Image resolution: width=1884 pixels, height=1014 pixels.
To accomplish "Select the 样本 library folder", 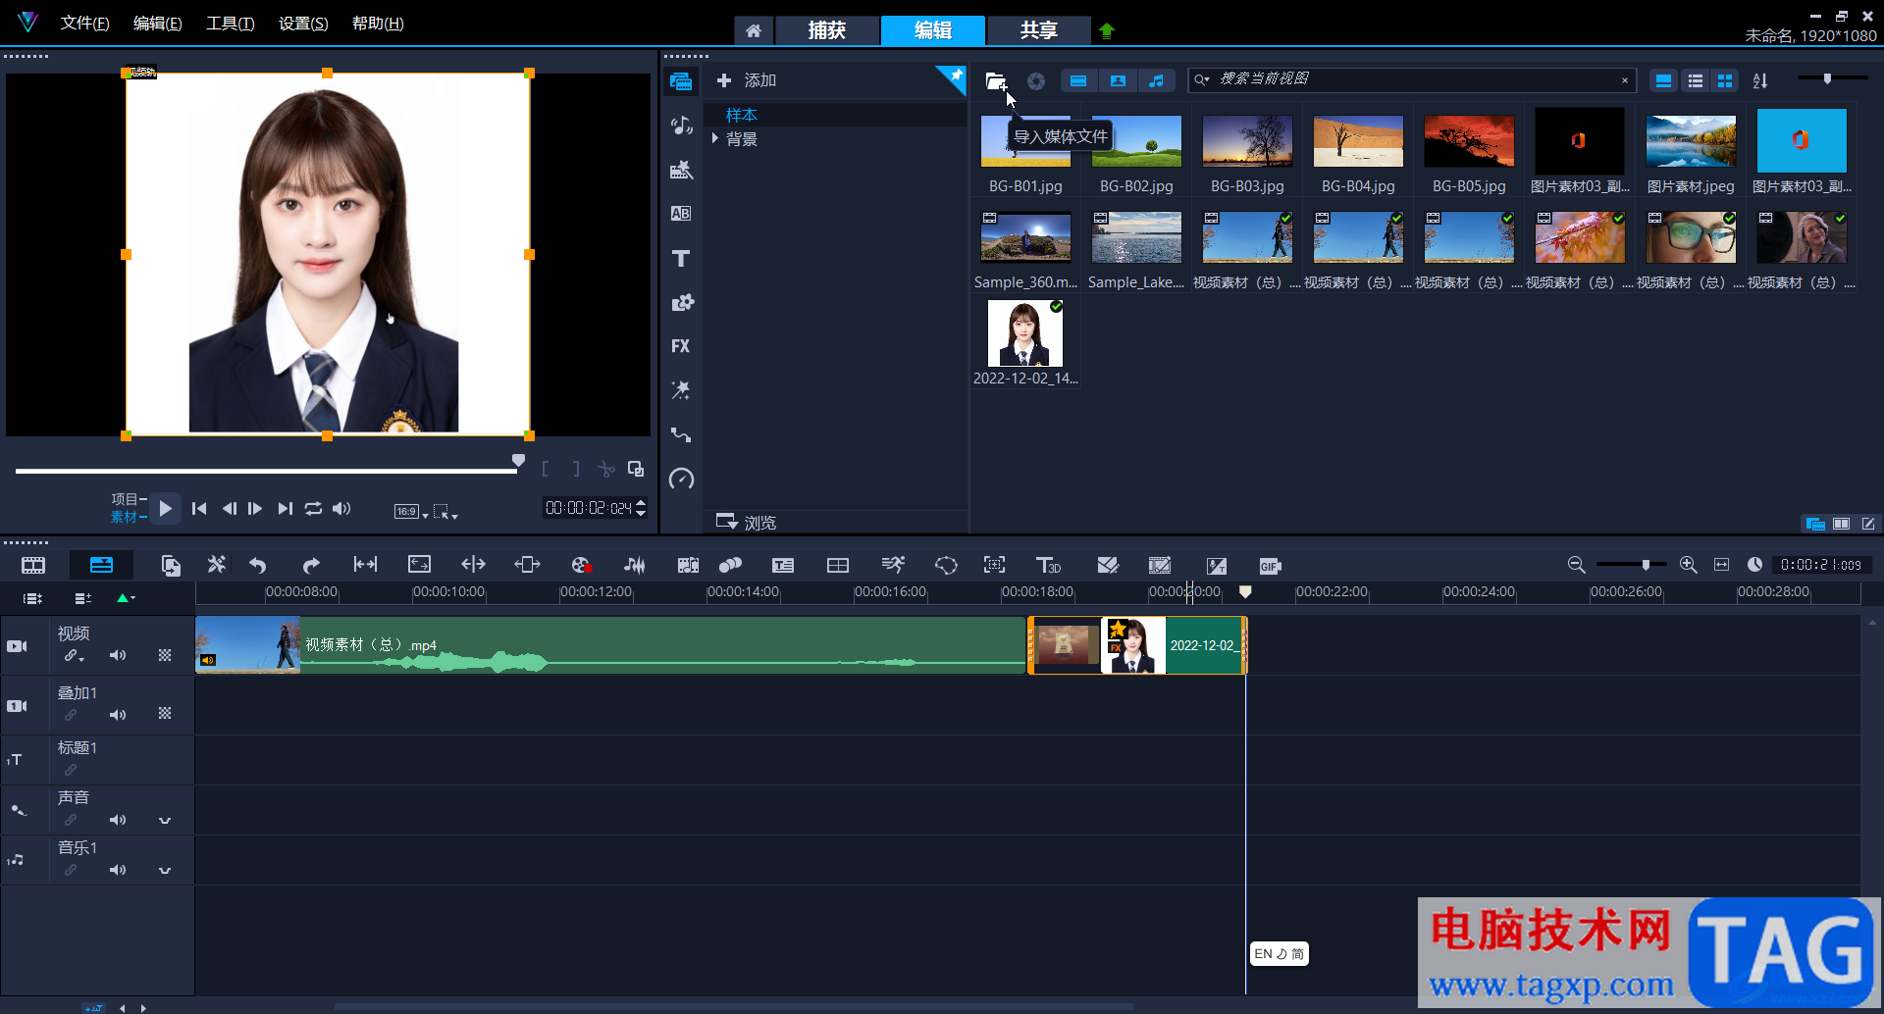I will [741, 115].
